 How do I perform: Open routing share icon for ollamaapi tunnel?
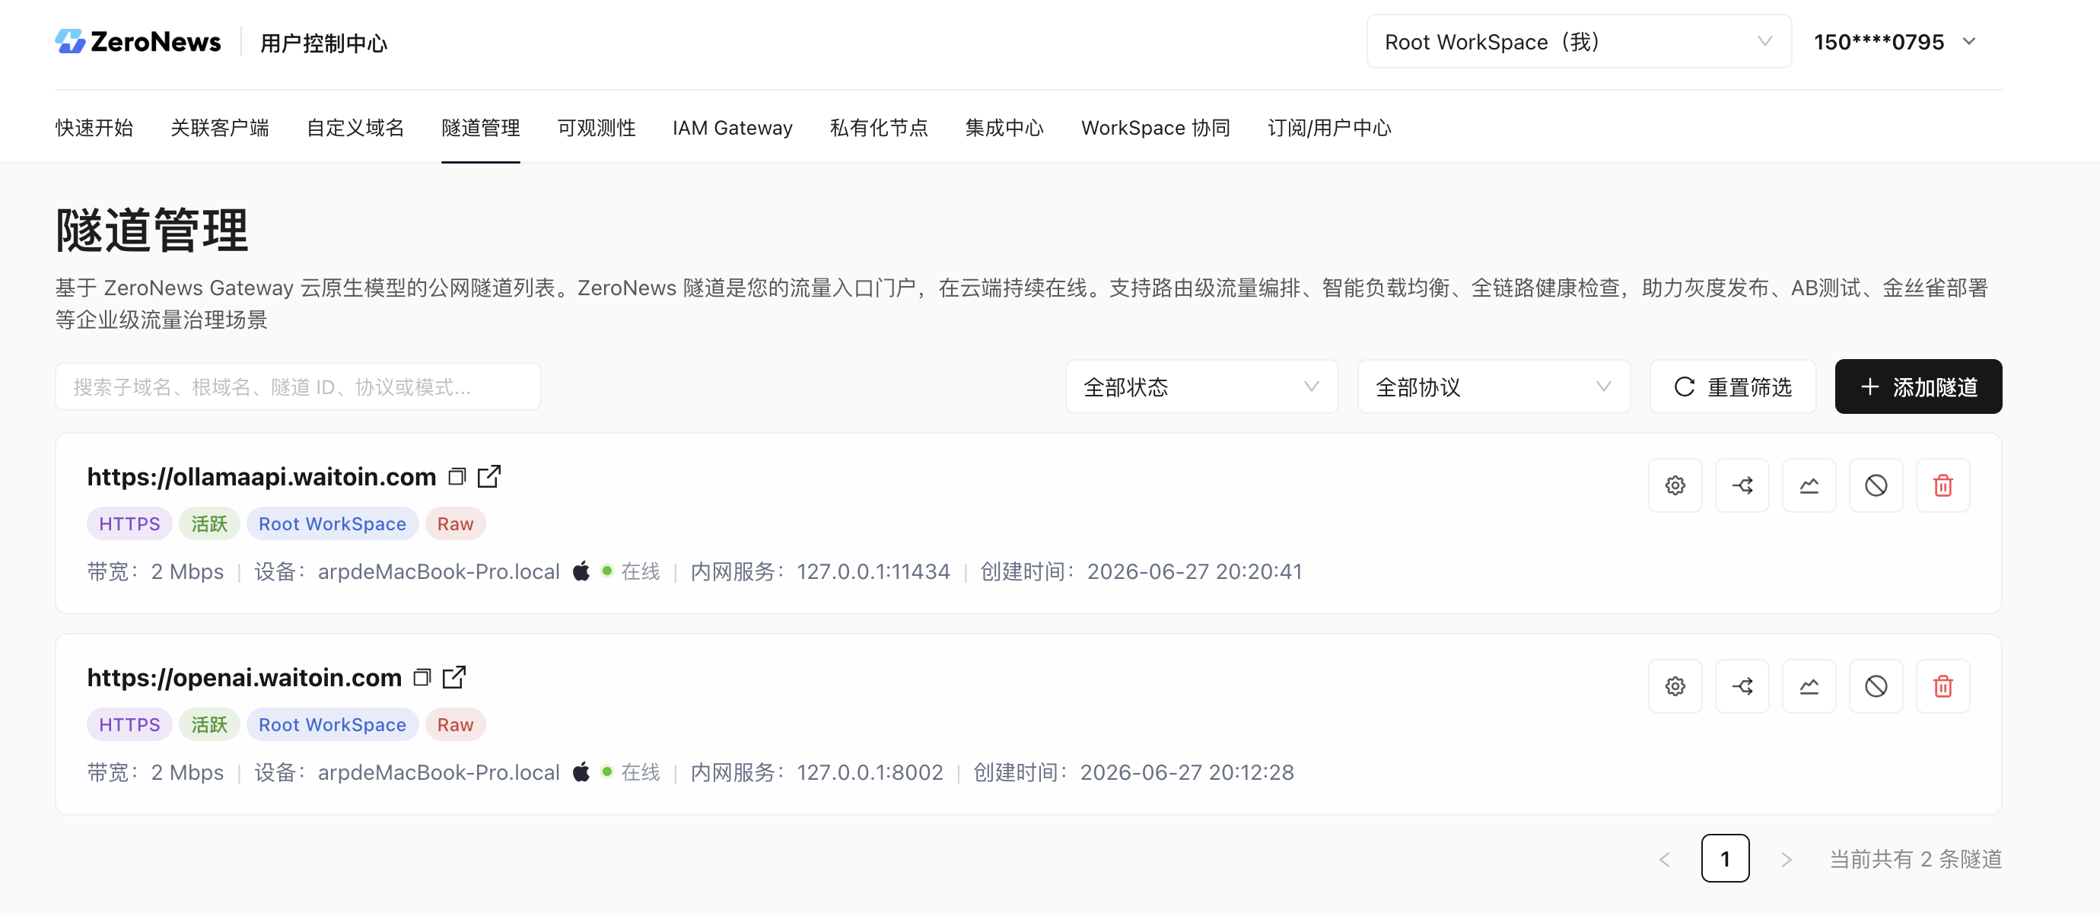1742,485
